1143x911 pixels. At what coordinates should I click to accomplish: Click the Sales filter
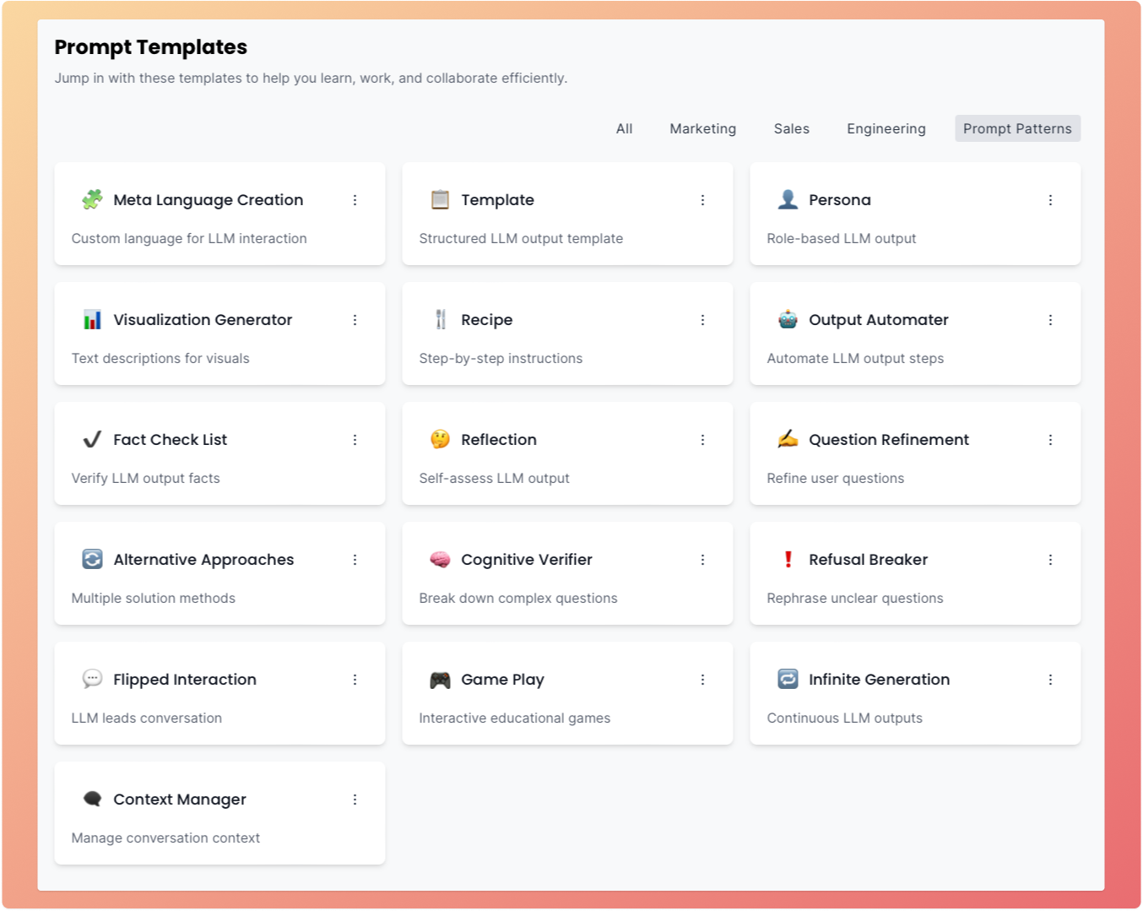(791, 128)
